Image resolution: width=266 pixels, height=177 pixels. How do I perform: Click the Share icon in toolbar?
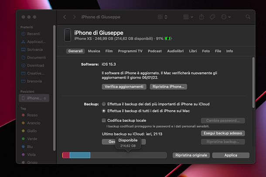click(201, 17)
